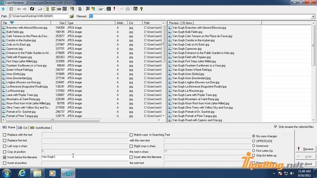
Task: Click the document page toolbar icon
Action: pos(80,9)
